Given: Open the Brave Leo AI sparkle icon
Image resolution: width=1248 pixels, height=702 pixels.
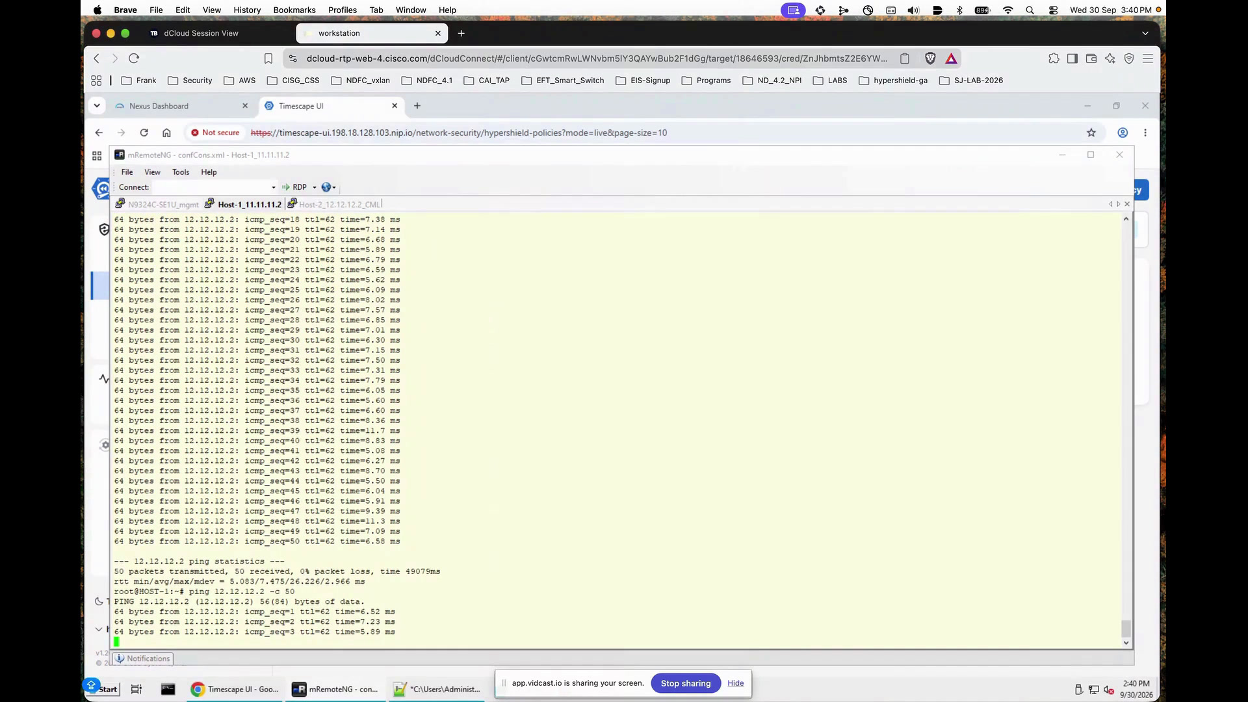Looking at the screenshot, I should coord(1110,58).
